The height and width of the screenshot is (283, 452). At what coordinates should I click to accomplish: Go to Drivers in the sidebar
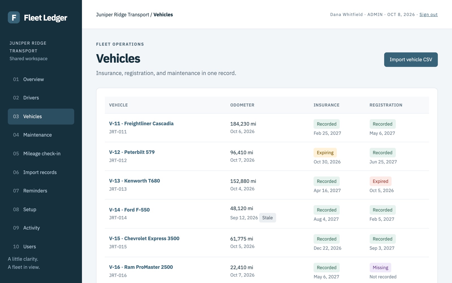tap(41, 98)
